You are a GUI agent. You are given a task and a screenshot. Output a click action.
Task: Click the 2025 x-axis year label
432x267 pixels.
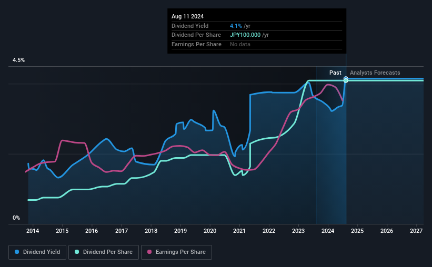pyautogui.click(x=357, y=231)
